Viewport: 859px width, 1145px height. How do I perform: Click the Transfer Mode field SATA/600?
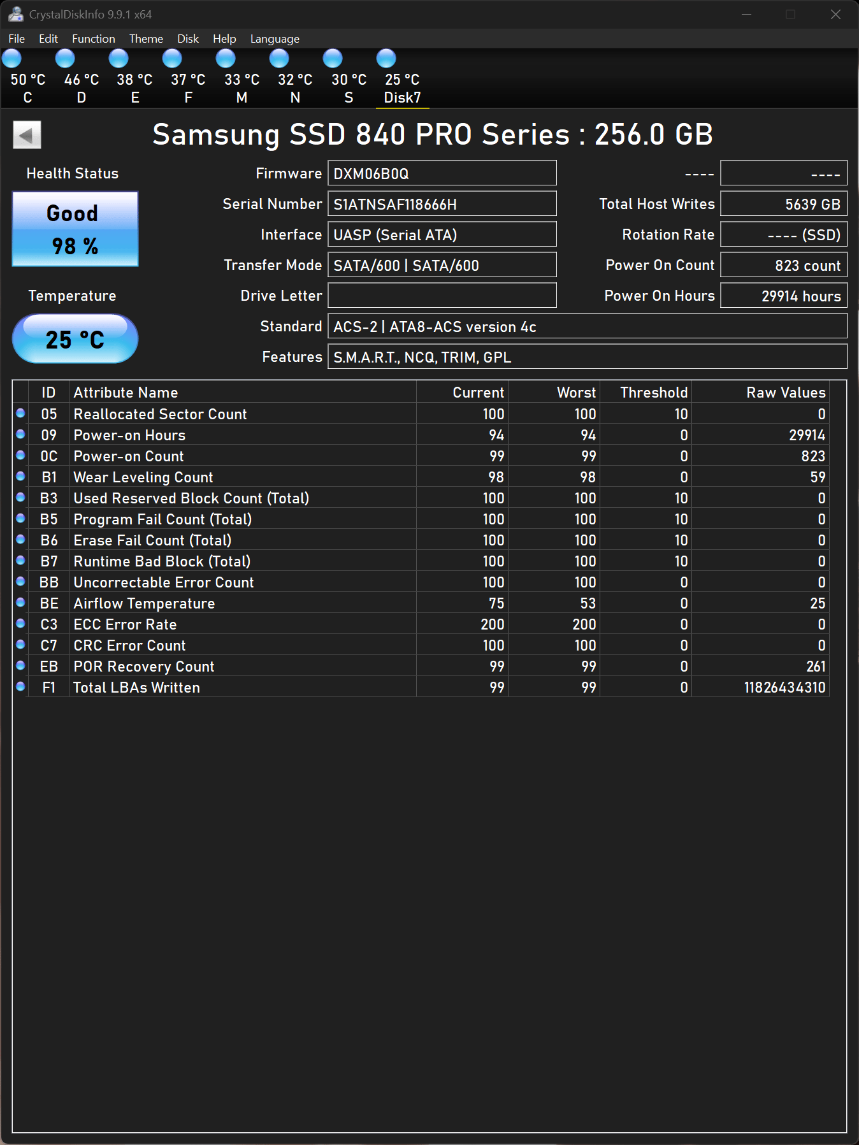[x=442, y=265]
